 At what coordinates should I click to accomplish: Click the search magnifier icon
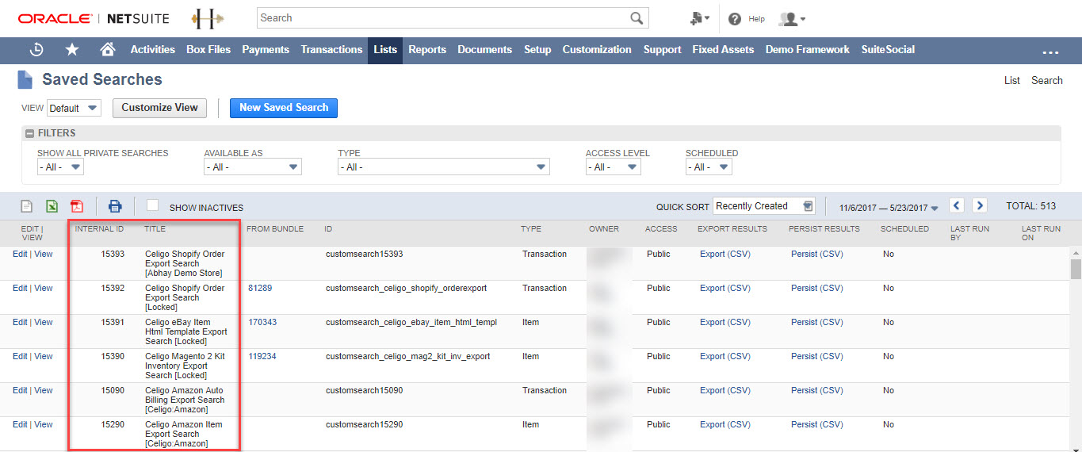coord(637,18)
